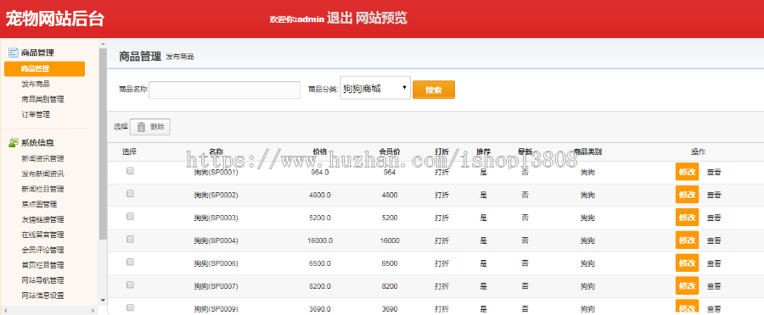Select checkbox for 狗狗(SP0003) row

pyautogui.click(x=130, y=216)
